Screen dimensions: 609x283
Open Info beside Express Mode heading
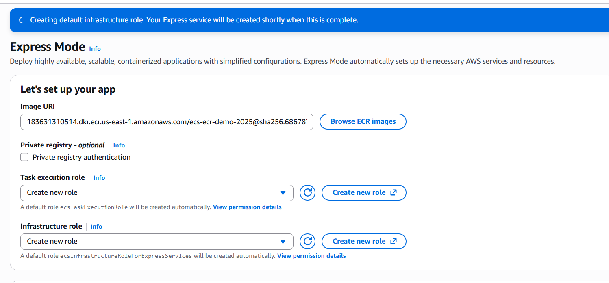pyautogui.click(x=95, y=48)
